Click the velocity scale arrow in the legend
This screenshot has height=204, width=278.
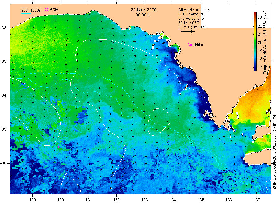pos(188,32)
